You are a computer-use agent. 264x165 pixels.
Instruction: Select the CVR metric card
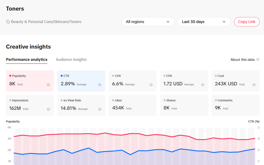click(133, 81)
